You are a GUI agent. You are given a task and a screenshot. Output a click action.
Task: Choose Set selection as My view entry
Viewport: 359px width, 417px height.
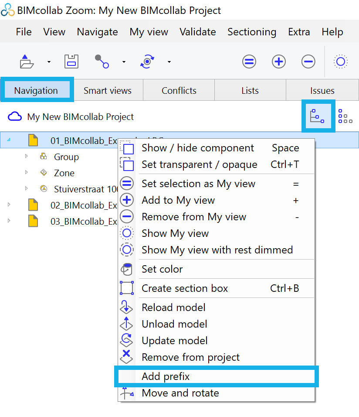(x=217, y=184)
